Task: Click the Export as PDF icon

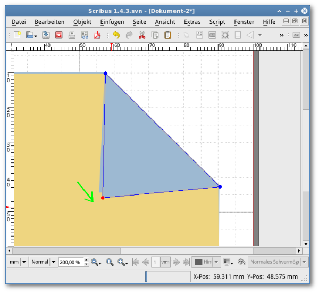Action: [x=97, y=35]
